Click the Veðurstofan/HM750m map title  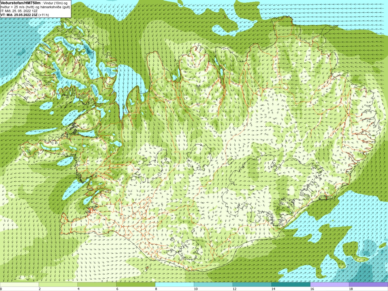pos(21,3)
